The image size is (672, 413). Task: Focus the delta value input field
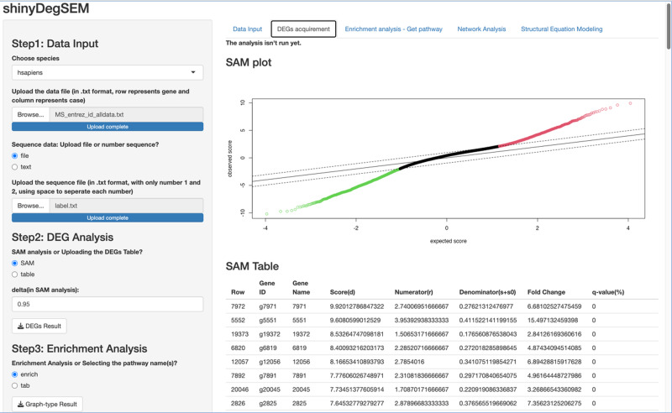point(108,304)
